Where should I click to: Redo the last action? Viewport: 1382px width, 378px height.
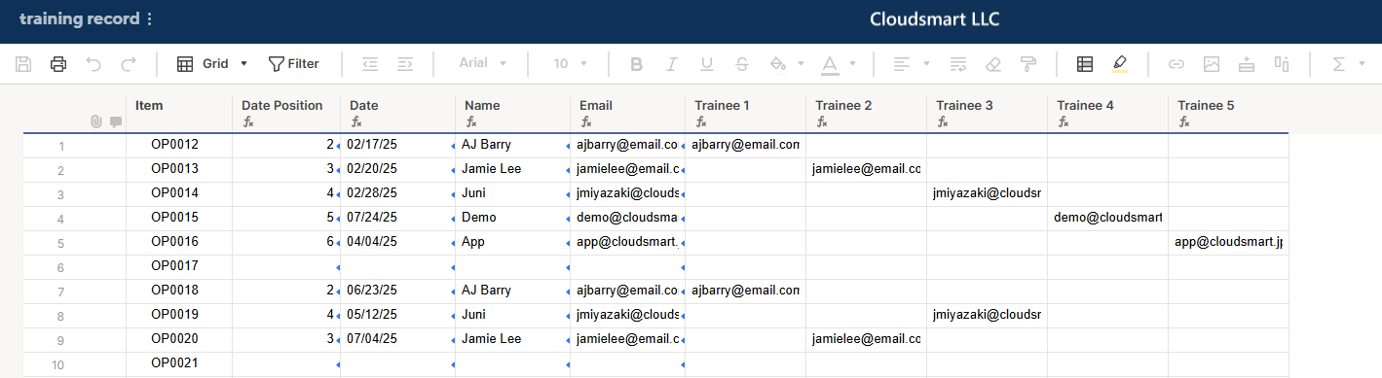[x=129, y=64]
